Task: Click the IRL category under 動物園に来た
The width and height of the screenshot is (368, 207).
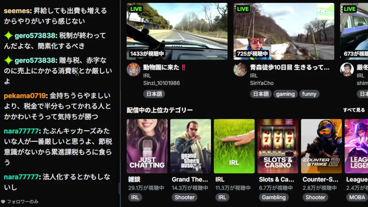Action: pyautogui.click(x=147, y=76)
